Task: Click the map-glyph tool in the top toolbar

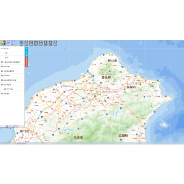Action: coord(22,43)
